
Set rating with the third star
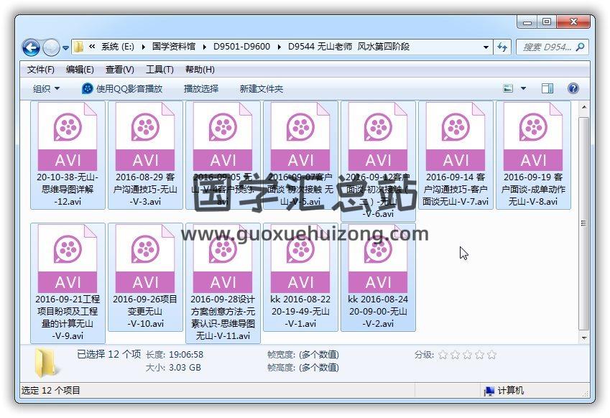click(x=467, y=355)
